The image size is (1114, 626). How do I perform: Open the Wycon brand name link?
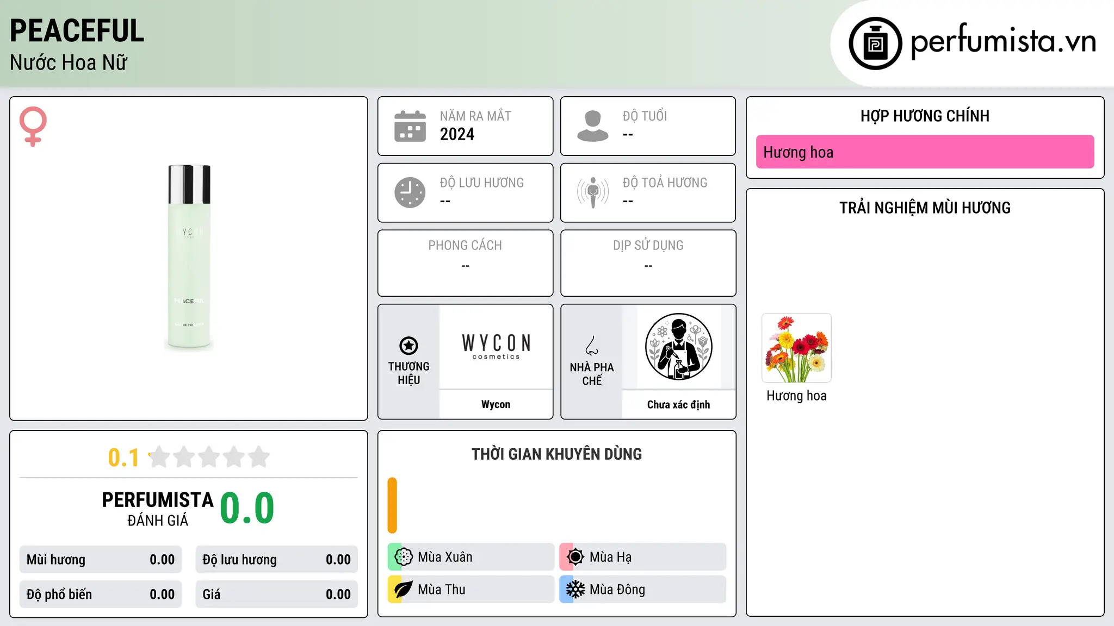pos(496,404)
